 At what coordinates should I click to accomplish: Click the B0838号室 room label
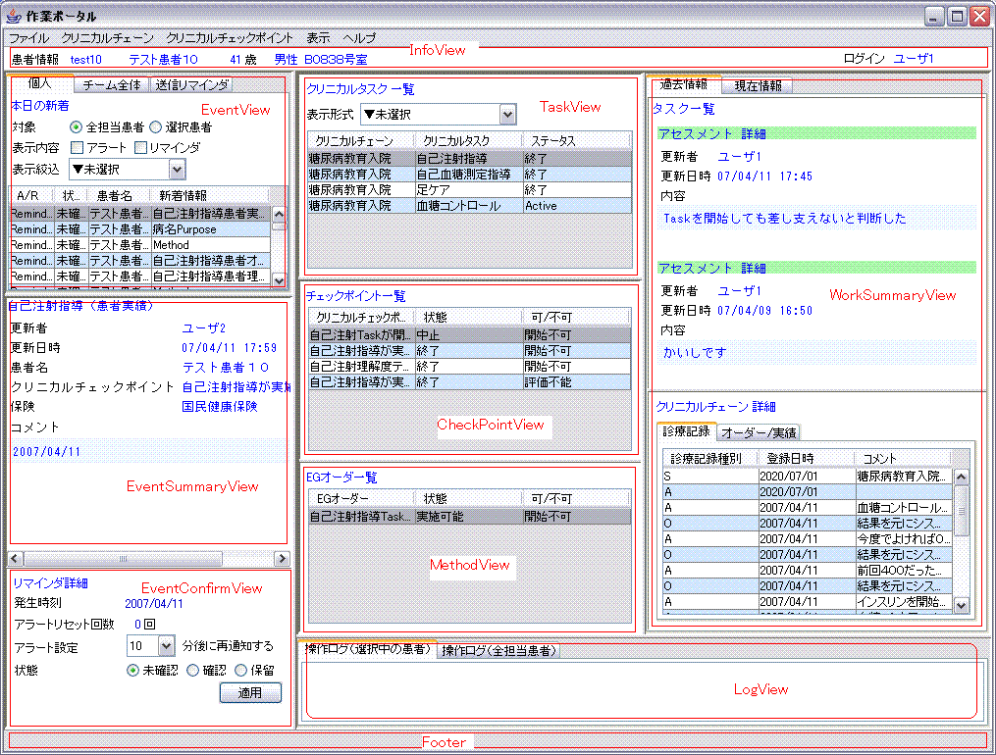click(336, 59)
